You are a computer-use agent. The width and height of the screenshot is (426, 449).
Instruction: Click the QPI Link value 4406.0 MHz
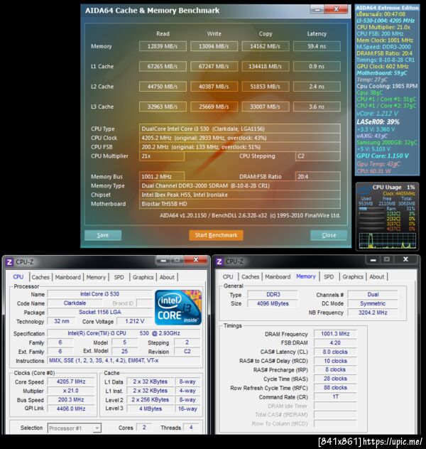coord(71,409)
